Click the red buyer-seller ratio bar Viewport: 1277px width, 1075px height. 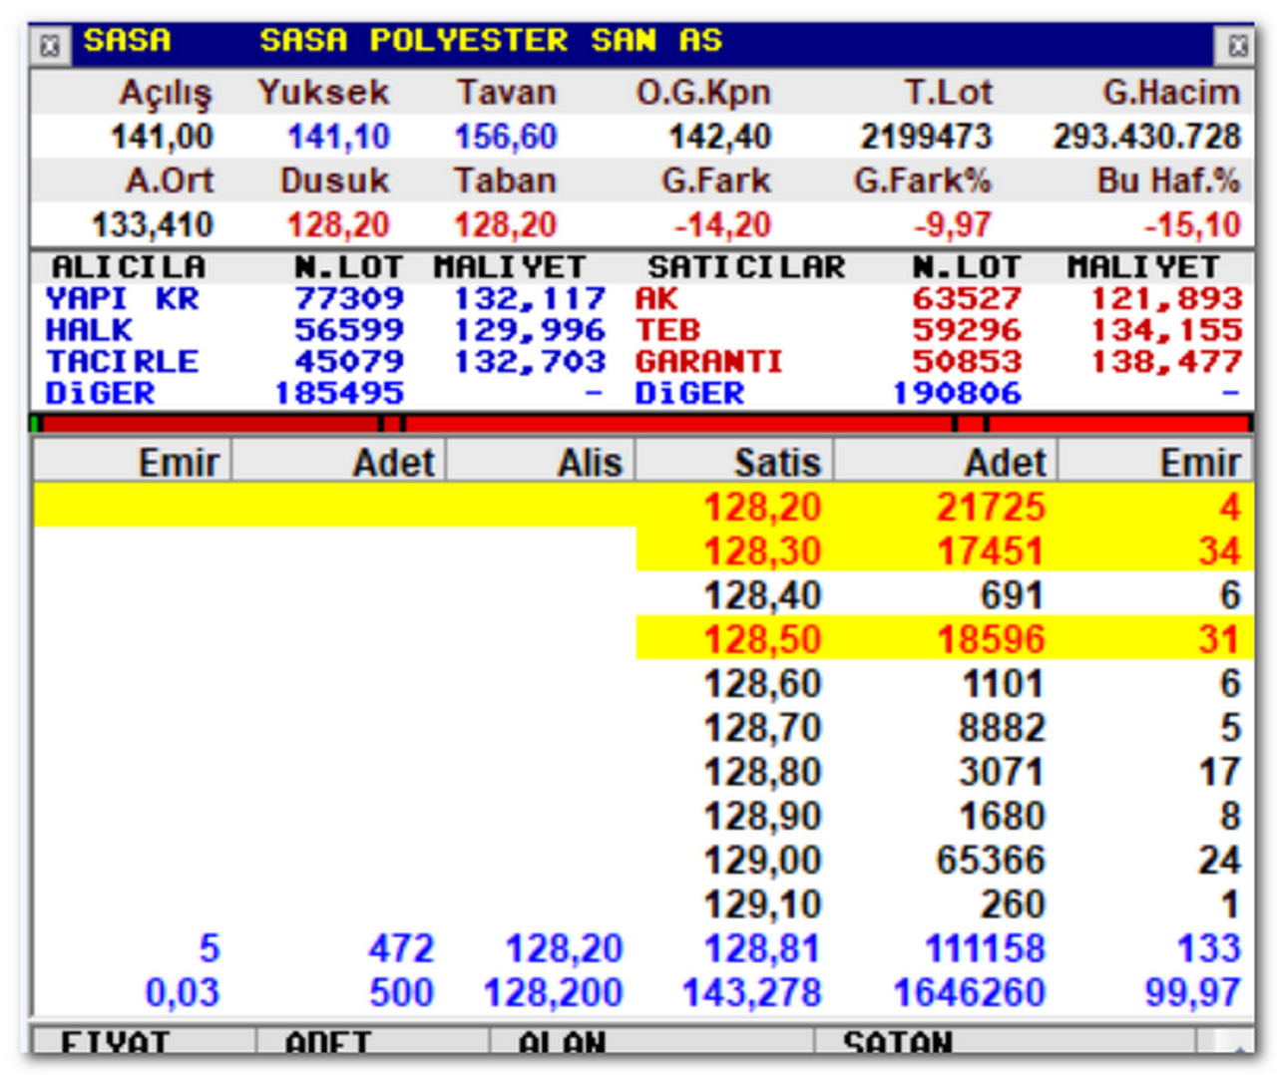[640, 424]
